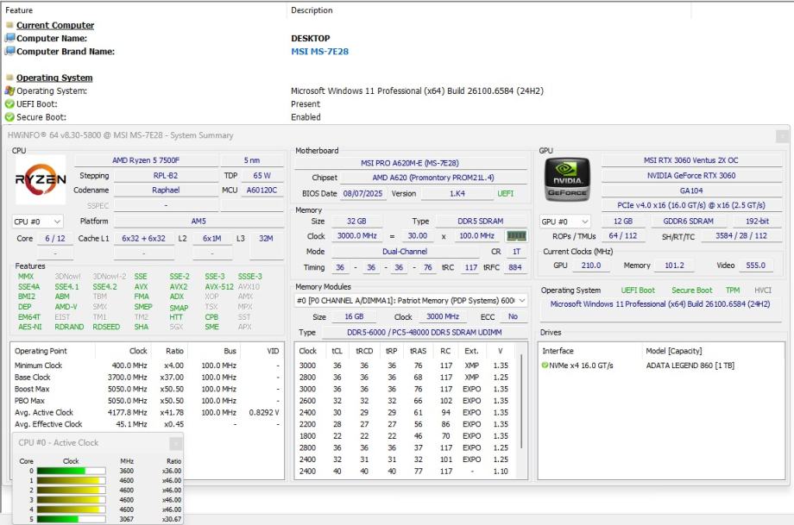Click the green memory module icon
The image size is (794, 525).
(x=516, y=235)
